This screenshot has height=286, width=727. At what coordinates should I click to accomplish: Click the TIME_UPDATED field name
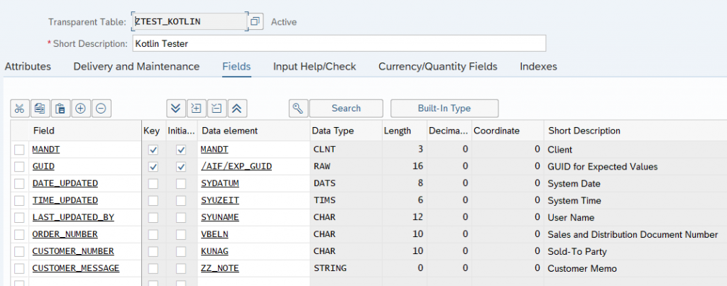click(x=65, y=200)
